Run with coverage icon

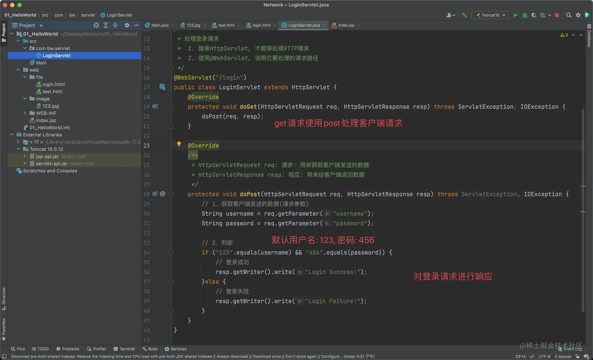pyautogui.click(x=534, y=15)
